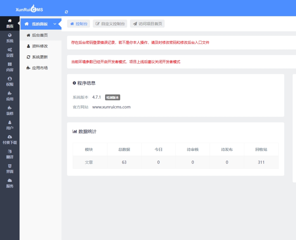Collapse the 我的面板 panel chevron
The width and height of the screenshot is (296, 240).
tap(54, 24)
